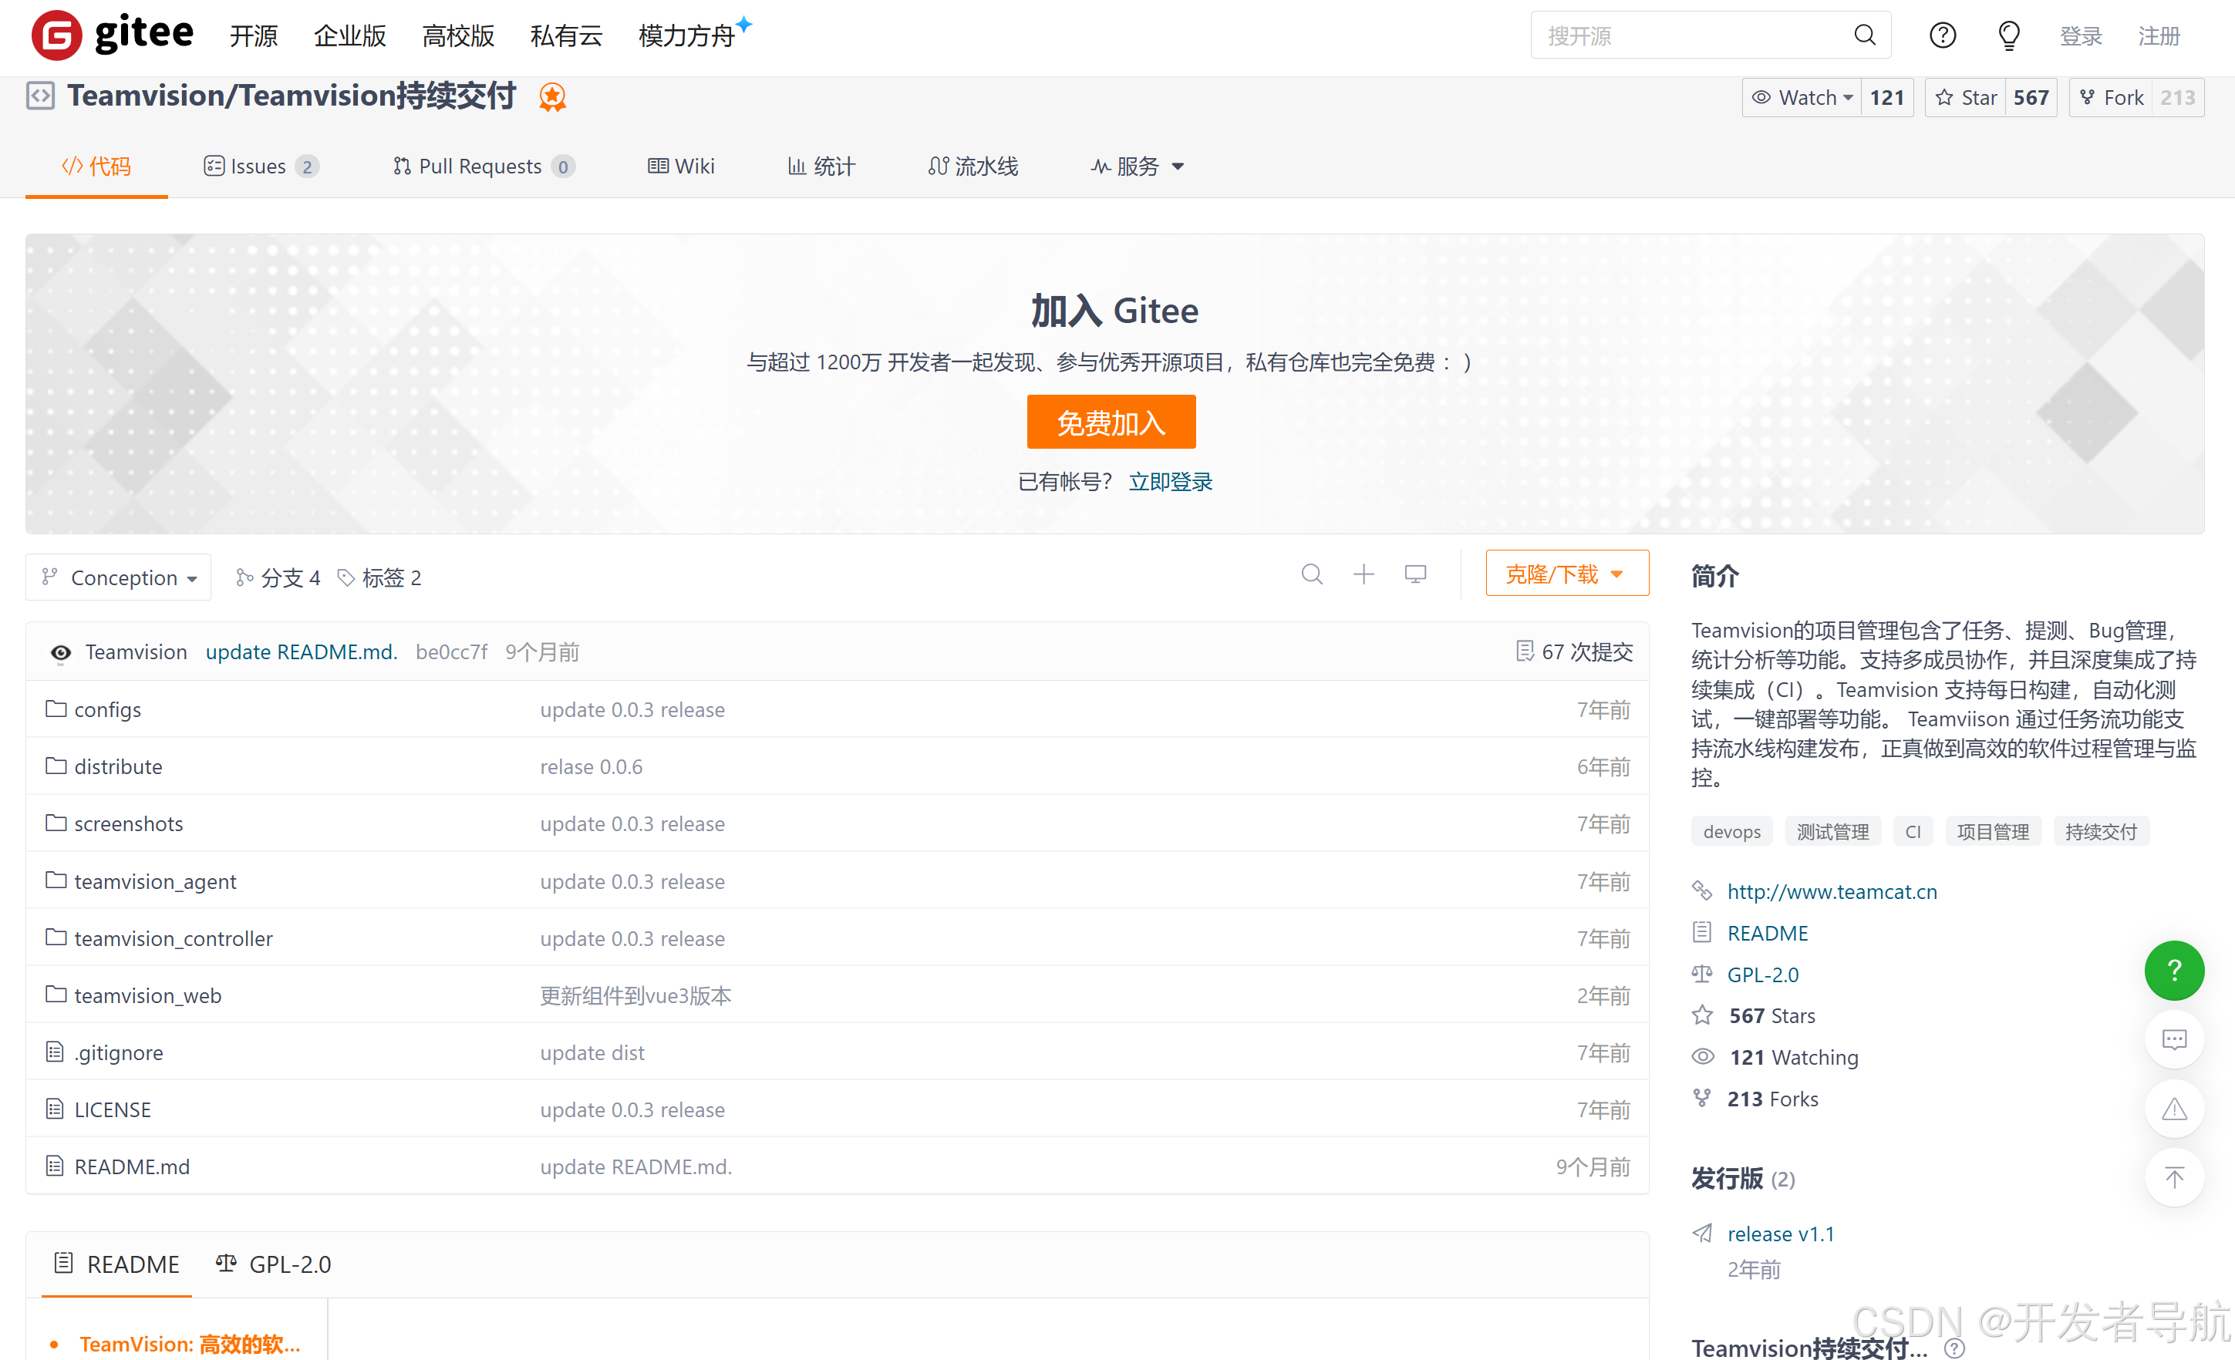Viewport: 2235px width, 1360px height.
Task: Open Web IDE via the monitor icon
Action: click(1415, 574)
